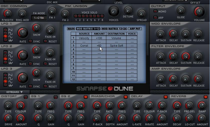
Task: Click the Synapse Dune swirl logo
Action: [x=110, y=89]
